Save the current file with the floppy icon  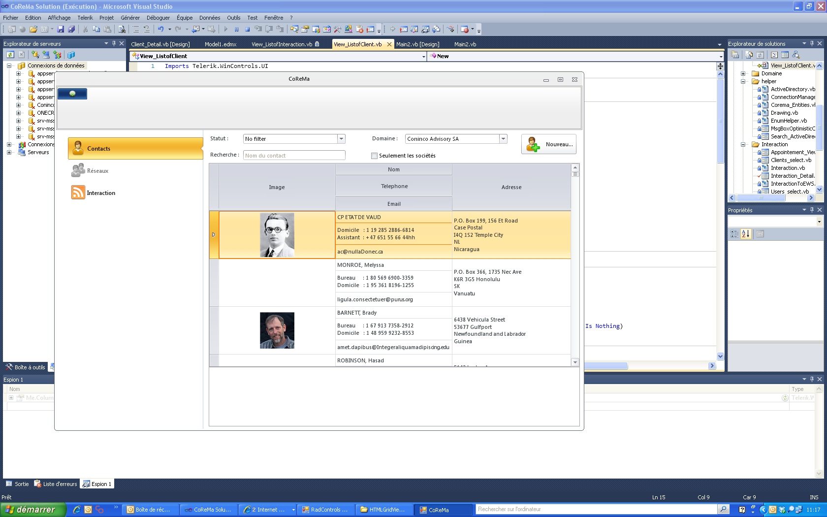[x=61, y=30]
